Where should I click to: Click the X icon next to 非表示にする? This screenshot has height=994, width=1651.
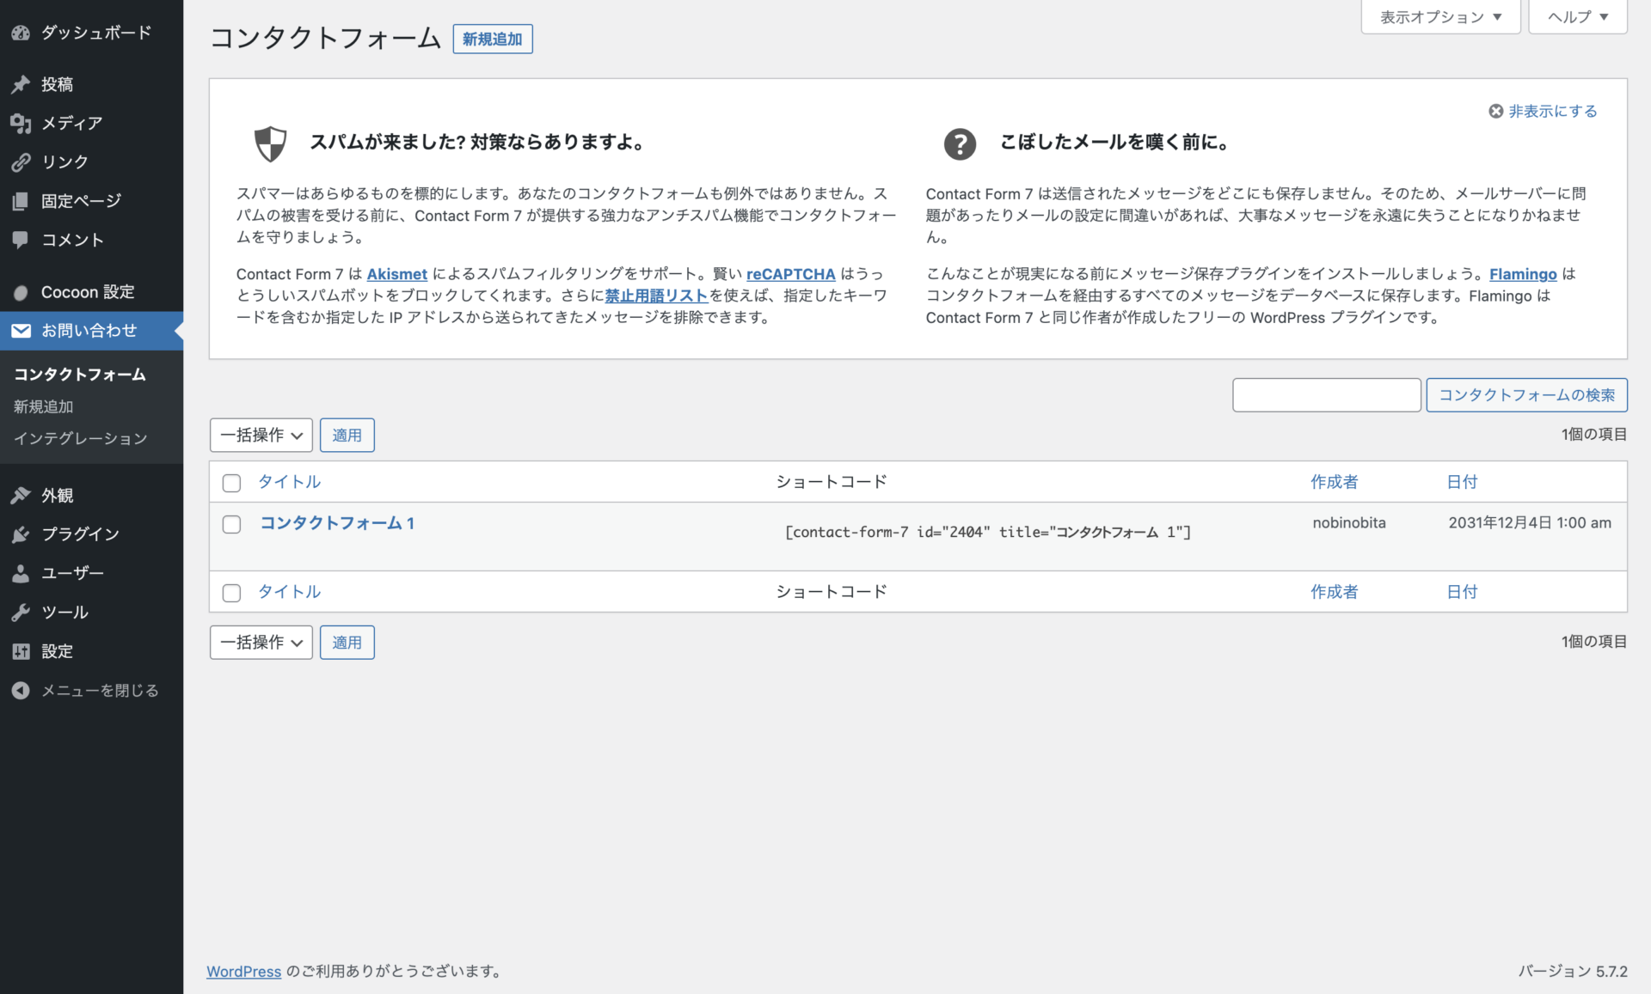click(x=1495, y=112)
